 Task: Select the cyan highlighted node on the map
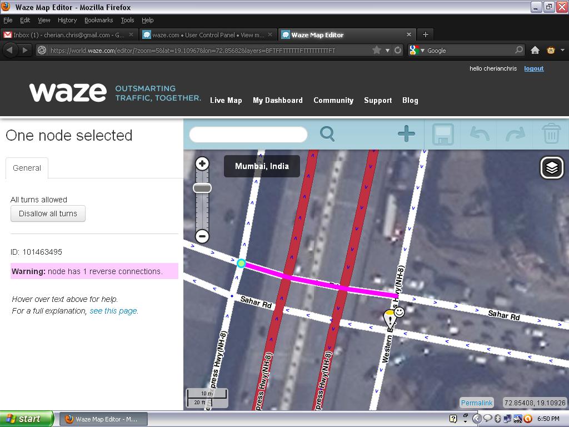pyautogui.click(x=241, y=263)
